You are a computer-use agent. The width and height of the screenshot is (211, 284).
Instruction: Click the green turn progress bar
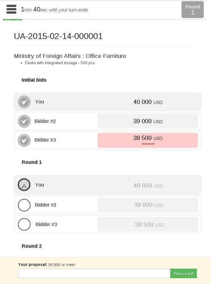[13, 20]
